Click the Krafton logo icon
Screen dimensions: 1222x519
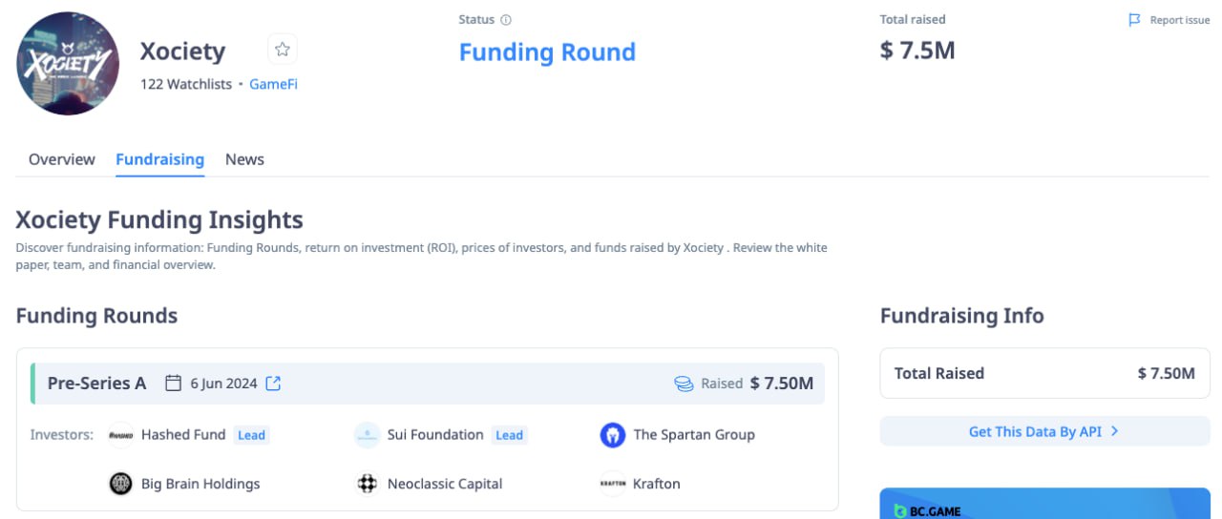point(613,484)
